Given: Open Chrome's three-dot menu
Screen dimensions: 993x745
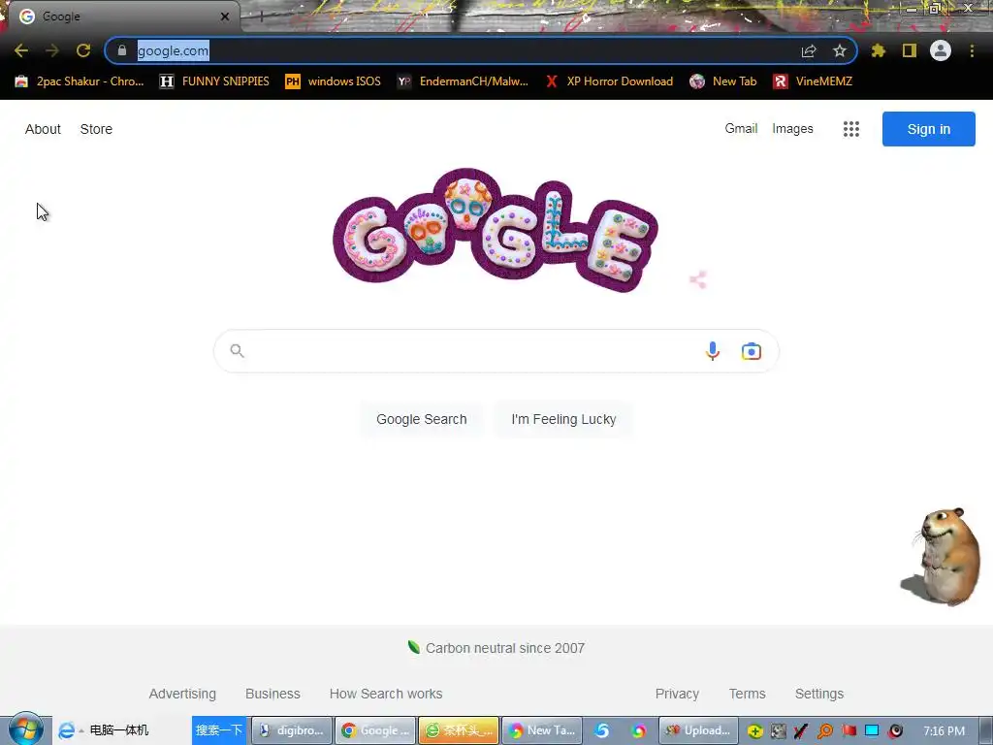Looking at the screenshot, I should [972, 50].
